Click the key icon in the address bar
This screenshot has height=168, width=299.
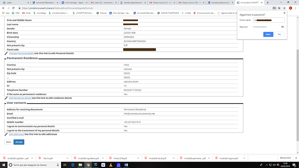pyautogui.click(x=274, y=8)
